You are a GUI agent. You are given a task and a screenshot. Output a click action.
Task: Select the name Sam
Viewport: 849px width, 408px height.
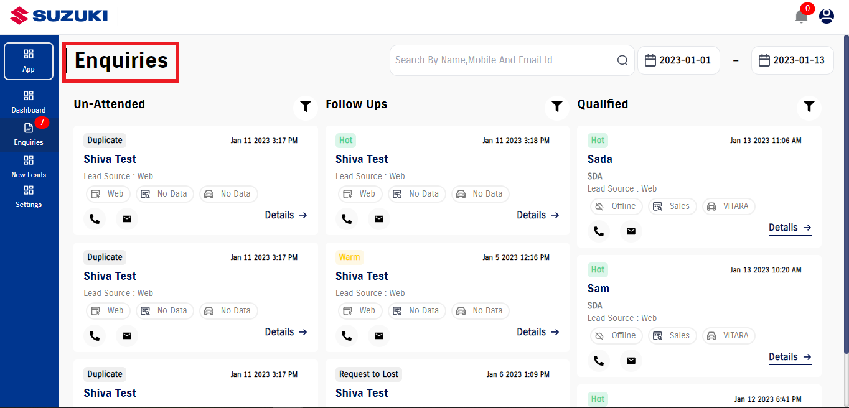(x=598, y=289)
